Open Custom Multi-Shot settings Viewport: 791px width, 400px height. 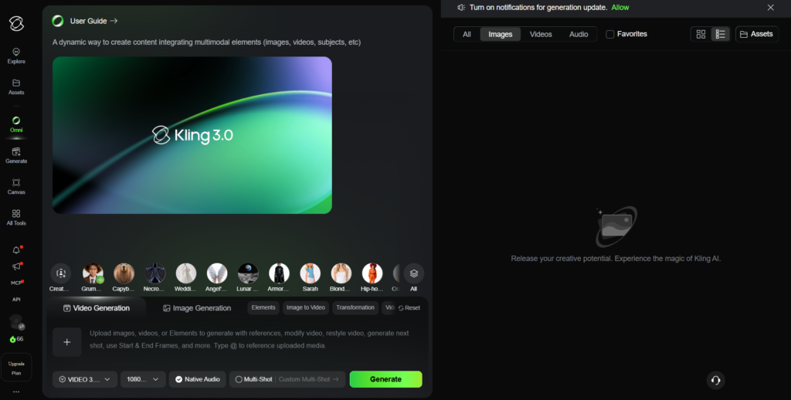(309, 379)
